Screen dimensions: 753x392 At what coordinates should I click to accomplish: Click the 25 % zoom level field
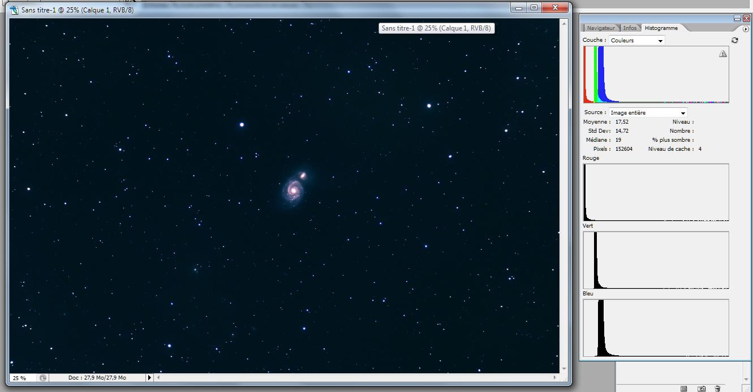click(x=23, y=378)
